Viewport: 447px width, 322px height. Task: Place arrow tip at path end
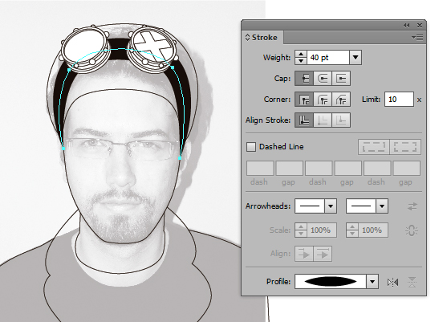(323, 254)
